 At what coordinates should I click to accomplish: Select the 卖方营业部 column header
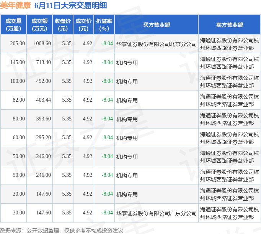point(230,25)
